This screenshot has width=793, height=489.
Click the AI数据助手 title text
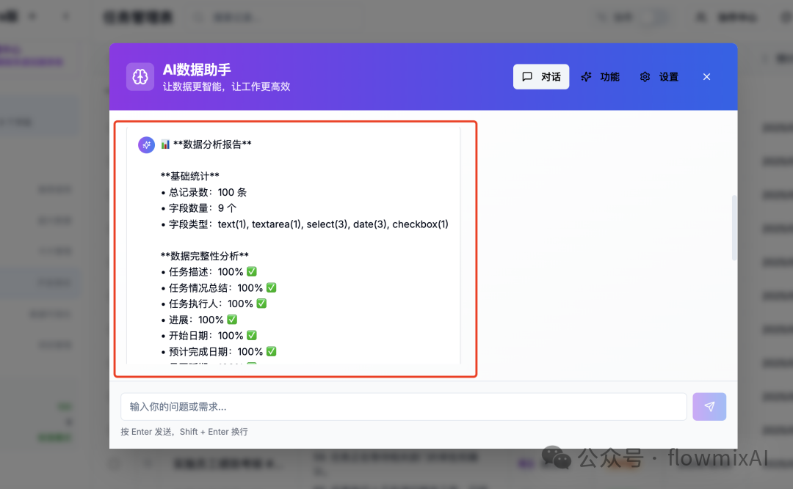coord(197,70)
